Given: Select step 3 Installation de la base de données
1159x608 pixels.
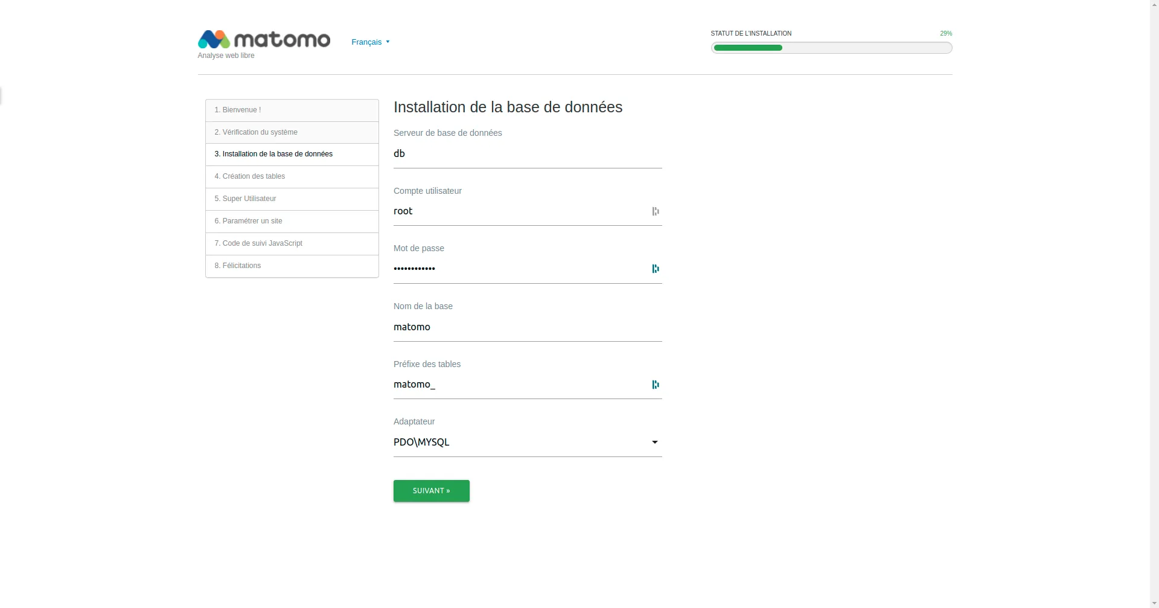Looking at the screenshot, I should point(292,154).
